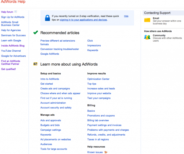Open Keywords under Manage ads

click(46, 135)
